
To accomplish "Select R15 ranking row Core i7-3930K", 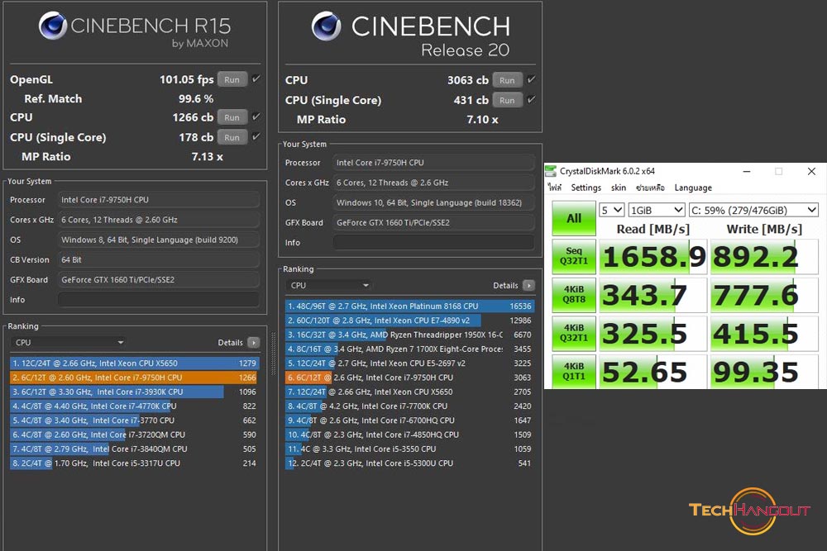I will (x=135, y=392).
